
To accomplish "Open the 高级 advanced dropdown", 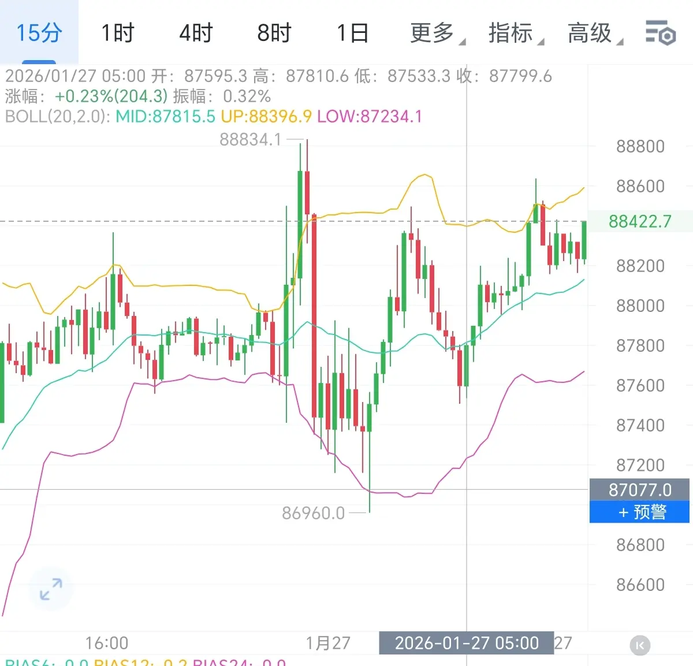I will 595,33.
